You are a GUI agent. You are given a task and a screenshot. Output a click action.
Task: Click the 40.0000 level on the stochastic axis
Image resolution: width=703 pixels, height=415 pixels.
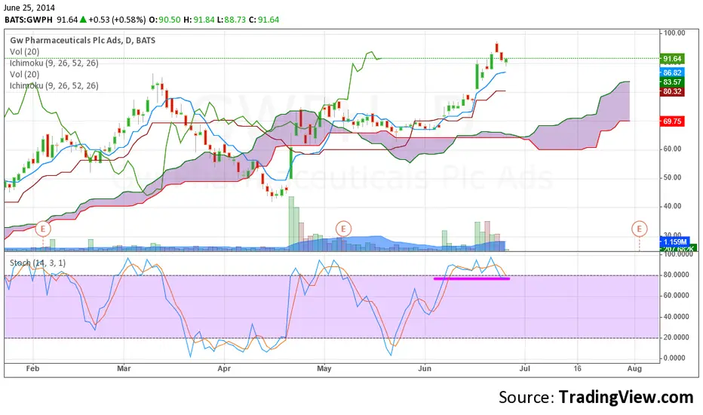point(676,317)
